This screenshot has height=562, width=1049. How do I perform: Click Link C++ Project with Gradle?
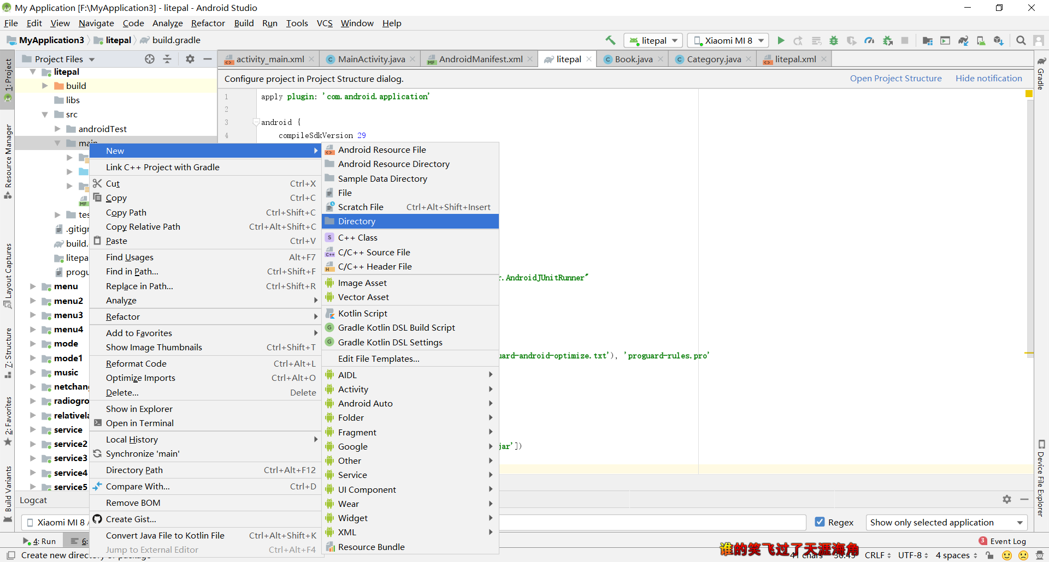tap(205, 167)
